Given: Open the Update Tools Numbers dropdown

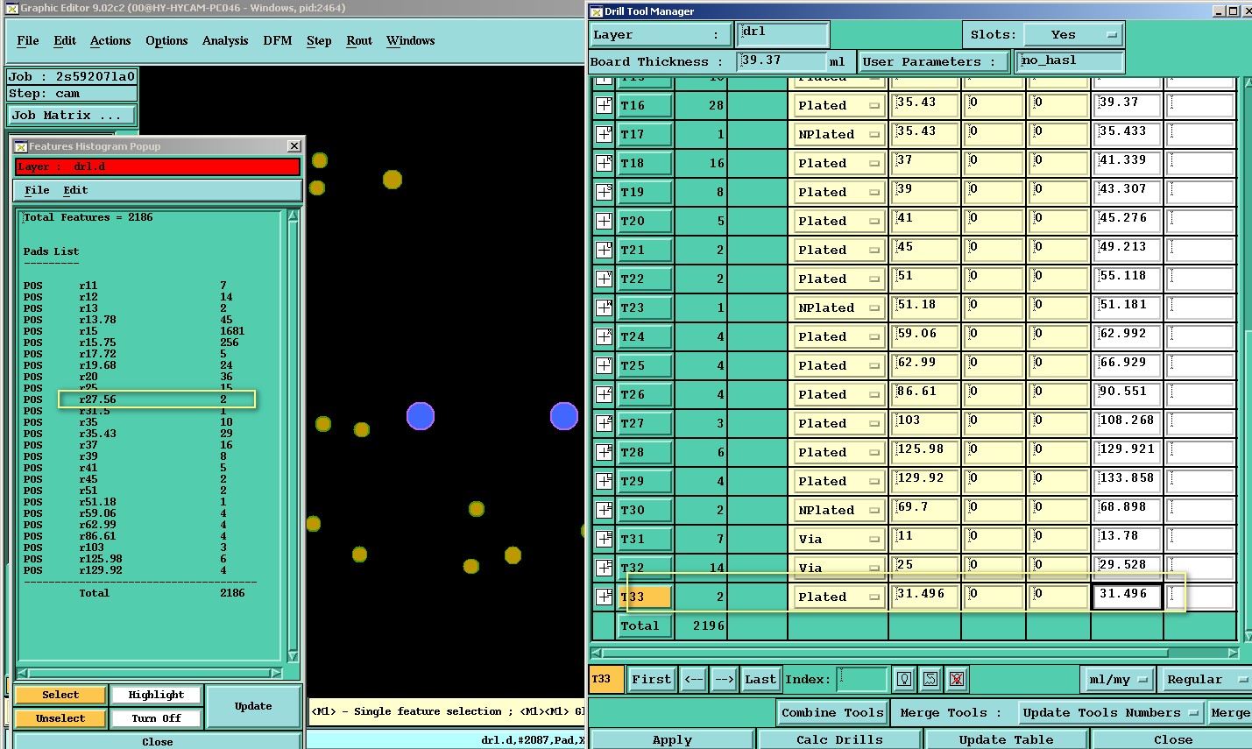Looking at the screenshot, I should coord(1111,713).
